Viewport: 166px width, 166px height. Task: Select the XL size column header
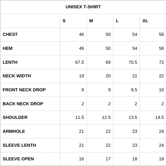click(x=153, y=21)
